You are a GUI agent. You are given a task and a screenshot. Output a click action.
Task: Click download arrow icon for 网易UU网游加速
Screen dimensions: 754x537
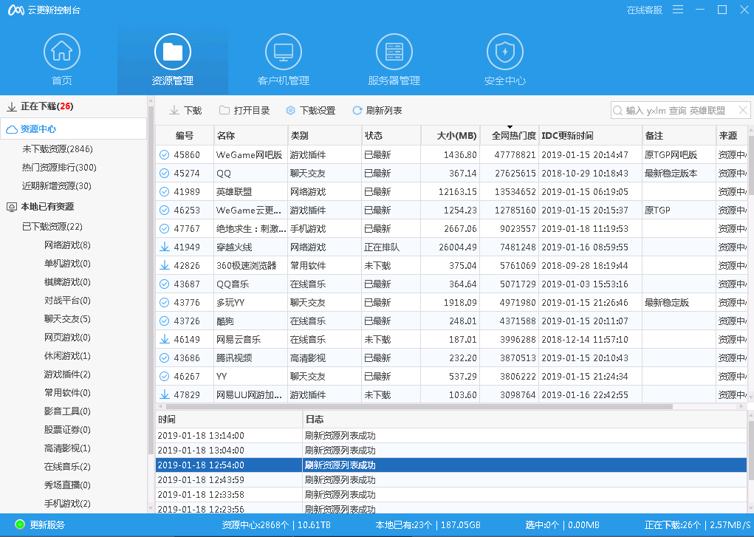165,394
